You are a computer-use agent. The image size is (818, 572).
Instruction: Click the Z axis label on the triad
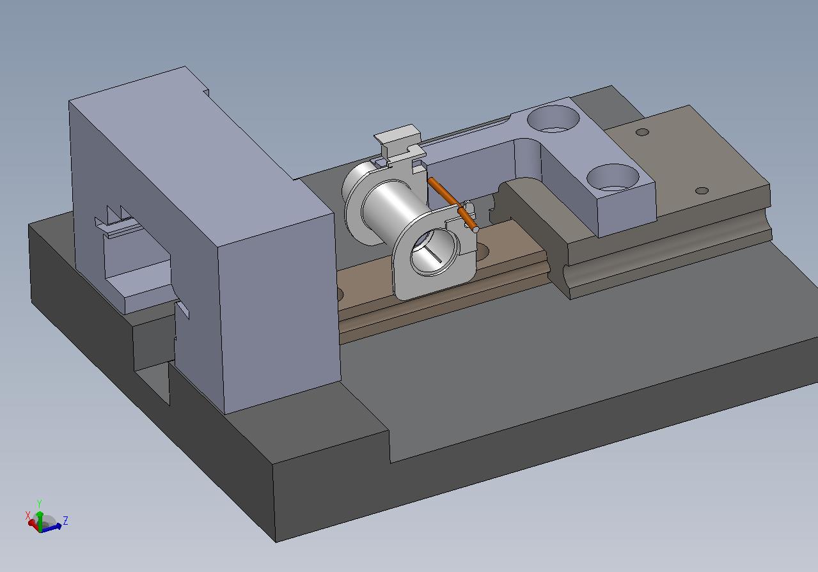65,521
